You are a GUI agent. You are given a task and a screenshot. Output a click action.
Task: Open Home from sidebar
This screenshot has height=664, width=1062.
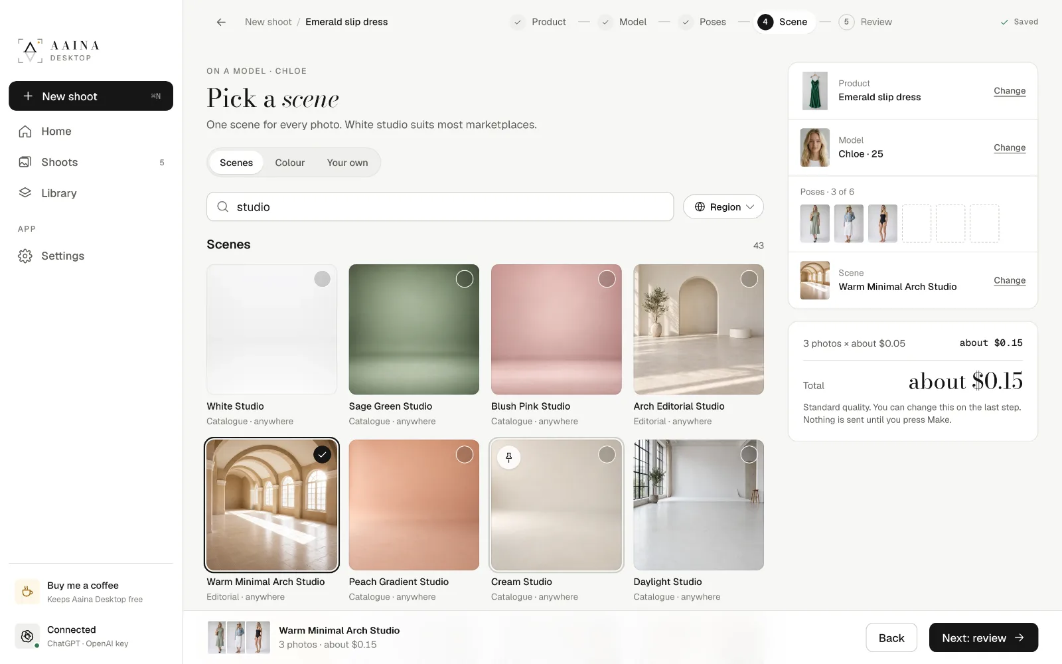(91, 131)
